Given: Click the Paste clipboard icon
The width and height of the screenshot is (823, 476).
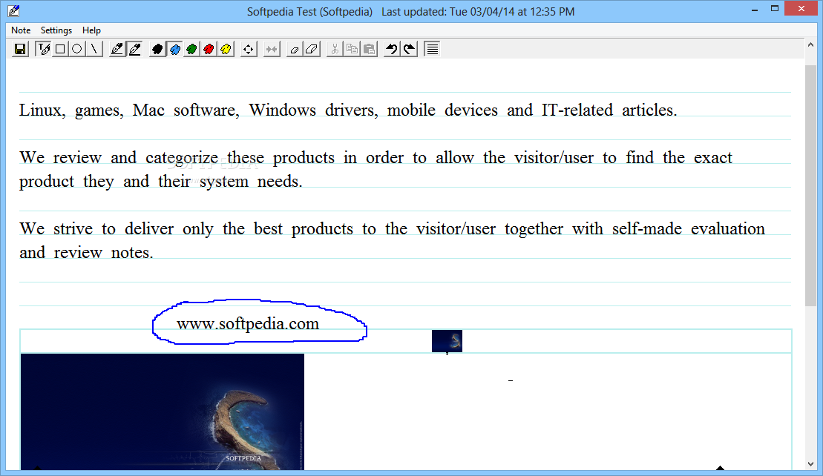Looking at the screenshot, I should click(x=369, y=49).
